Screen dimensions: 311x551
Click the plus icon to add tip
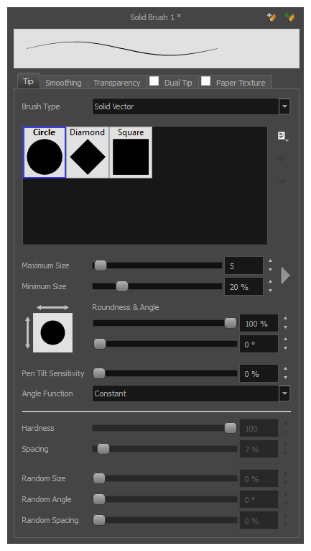tap(282, 158)
